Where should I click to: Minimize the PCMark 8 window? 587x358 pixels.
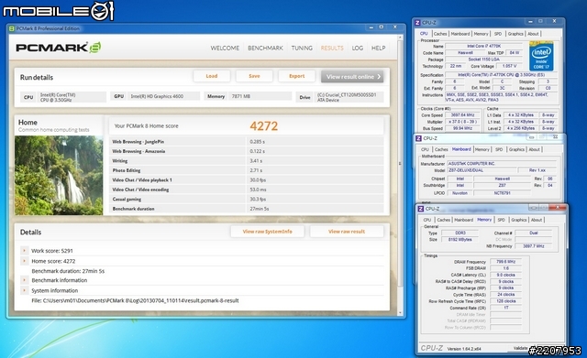[371, 27]
